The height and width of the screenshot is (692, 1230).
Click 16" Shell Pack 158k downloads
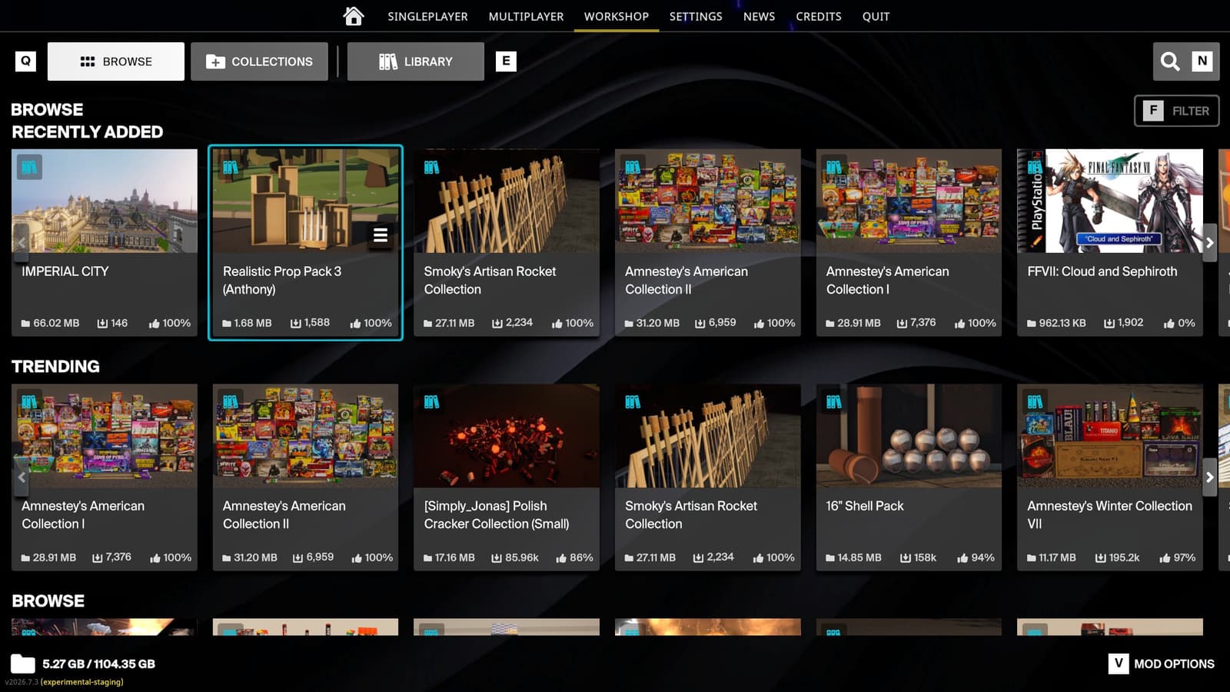[x=918, y=557]
